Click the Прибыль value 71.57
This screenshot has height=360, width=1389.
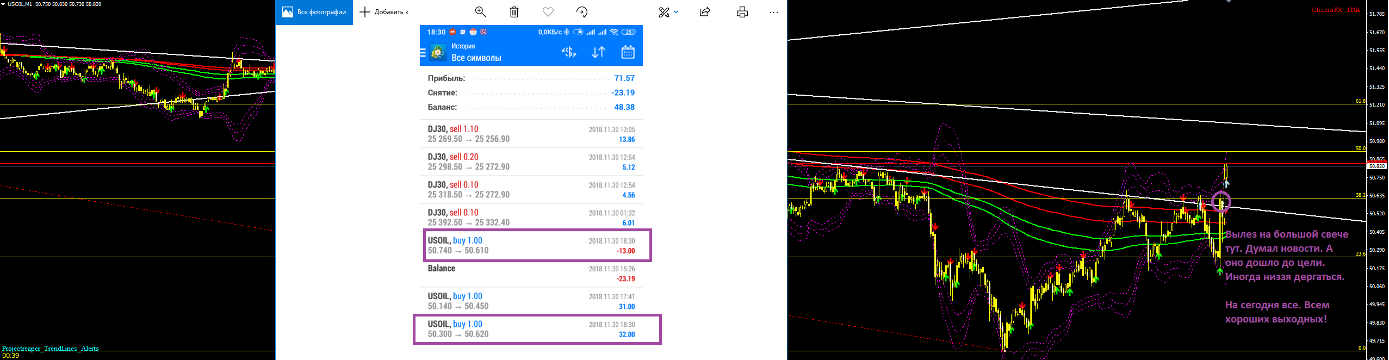click(624, 78)
